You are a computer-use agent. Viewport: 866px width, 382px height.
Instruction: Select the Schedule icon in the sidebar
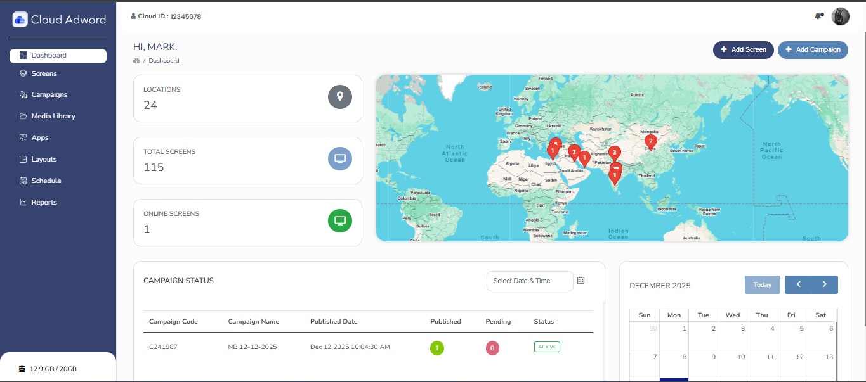click(x=22, y=181)
